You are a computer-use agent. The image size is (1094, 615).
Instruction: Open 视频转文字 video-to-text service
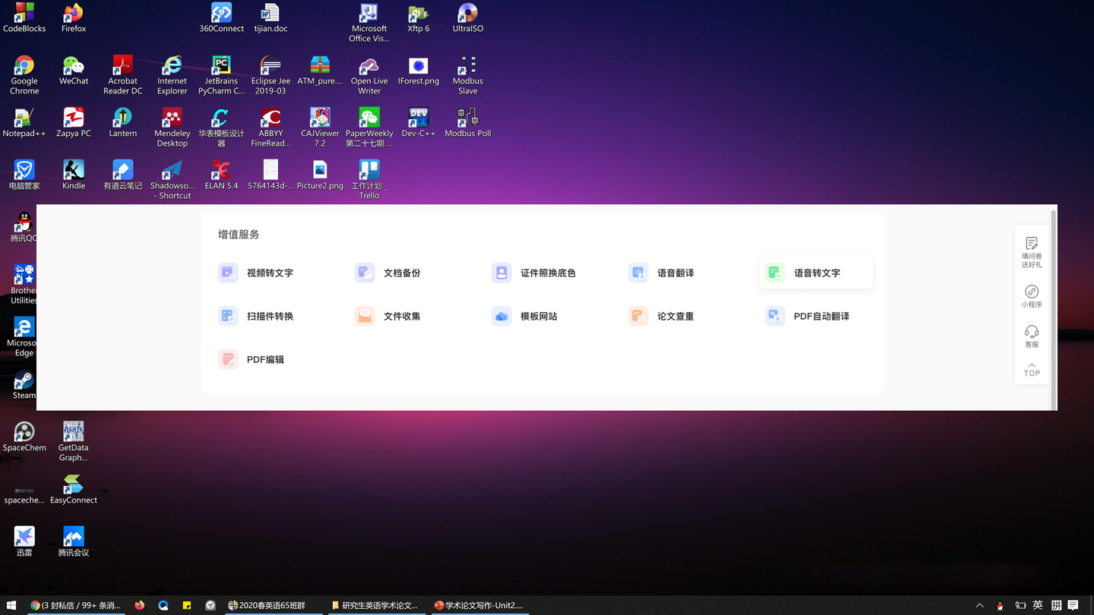(x=256, y=273)
